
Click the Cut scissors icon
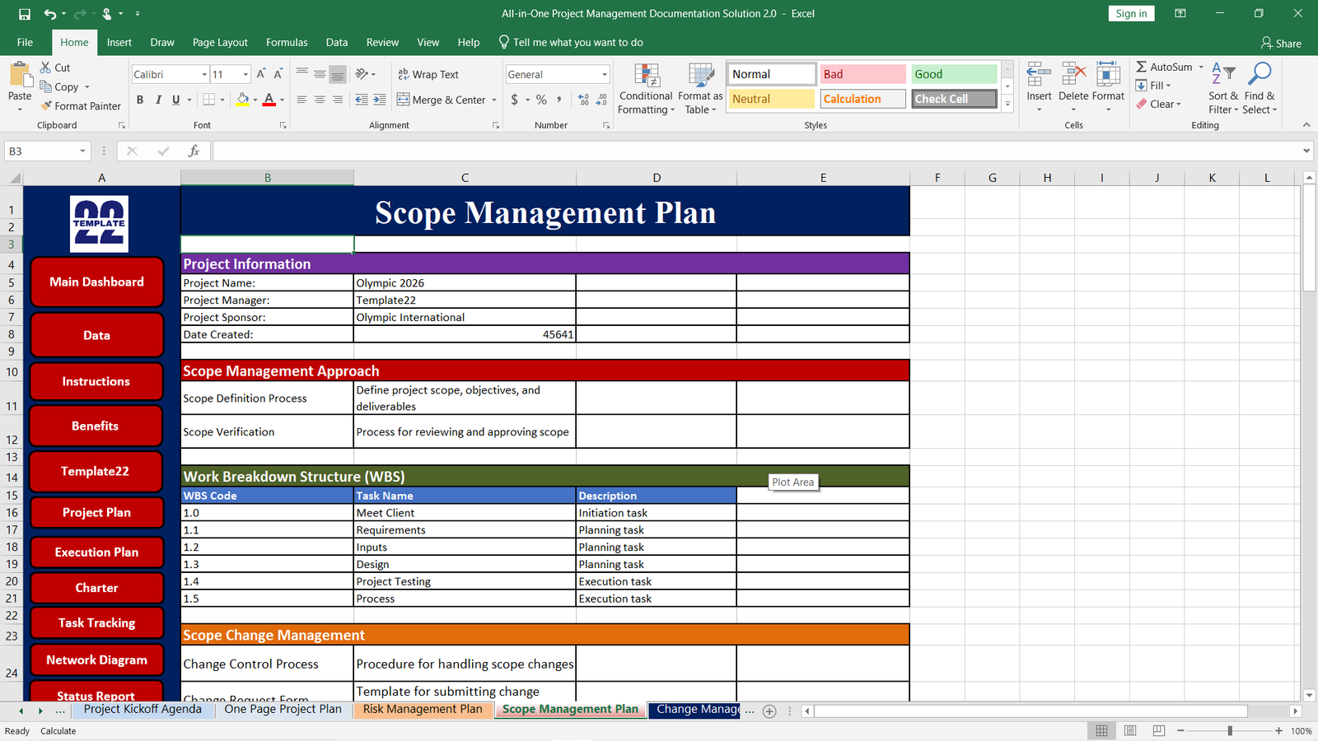tap(46, 68)
